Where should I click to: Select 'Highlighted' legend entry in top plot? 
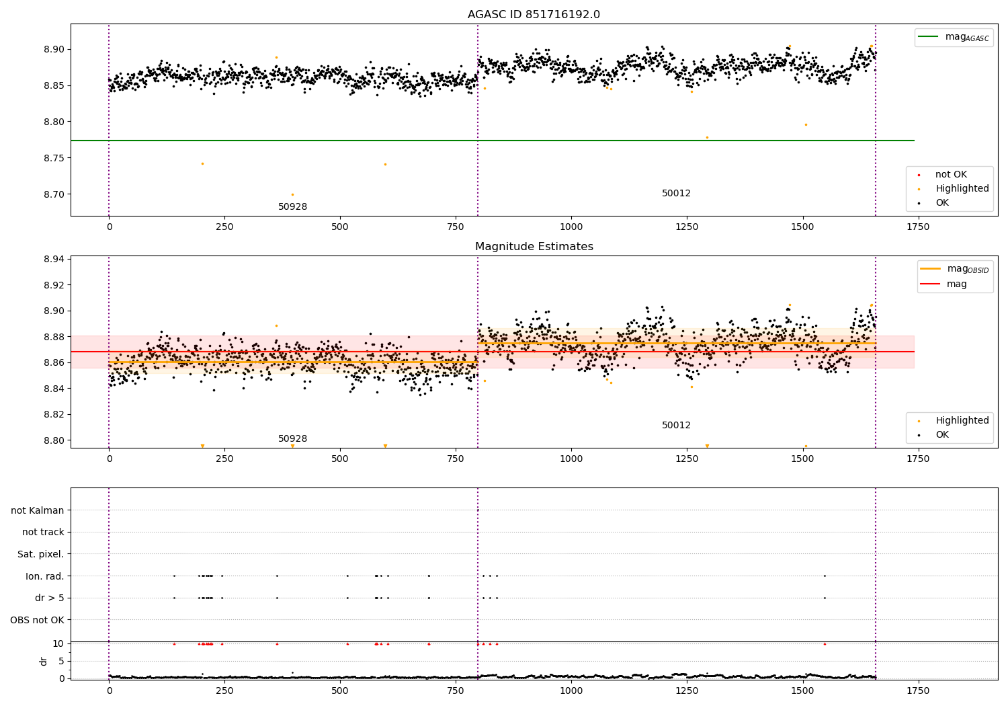[x=962, y=189]
